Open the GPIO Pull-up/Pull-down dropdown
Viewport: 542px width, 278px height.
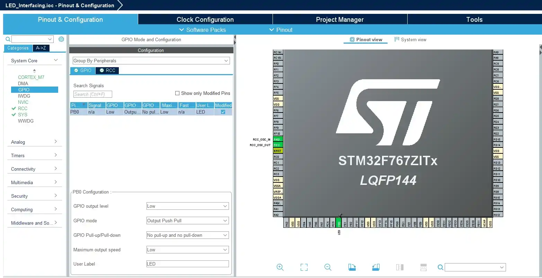[187, 235]
